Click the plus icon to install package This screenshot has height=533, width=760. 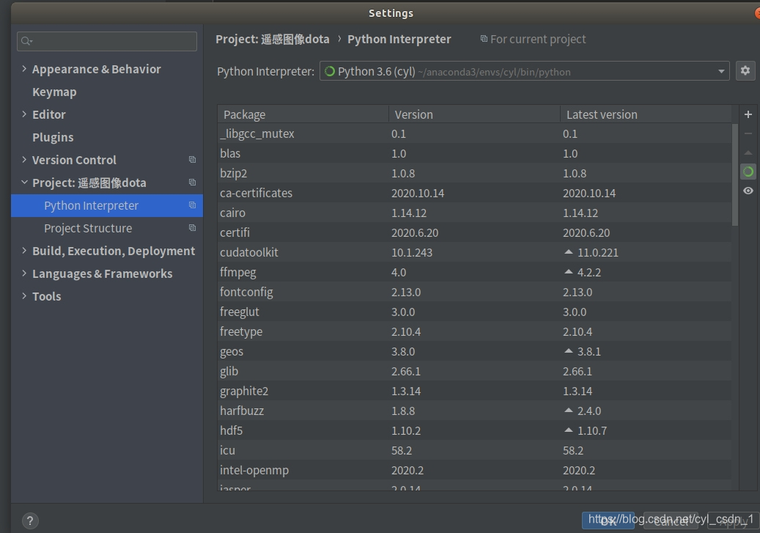tap(748, 114)
